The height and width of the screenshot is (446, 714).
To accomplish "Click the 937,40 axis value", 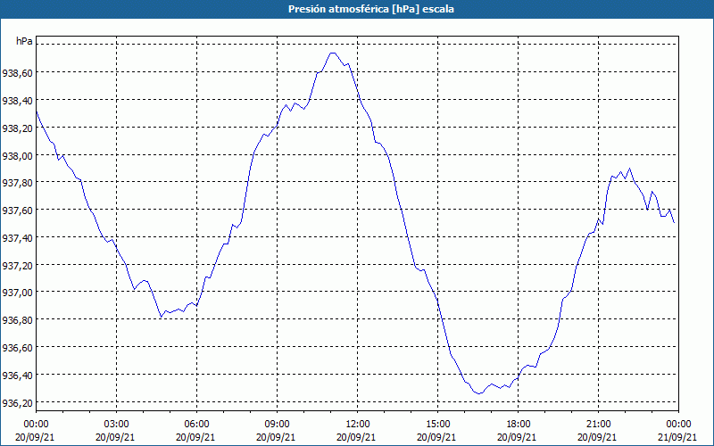I will (x=17, y=237).
